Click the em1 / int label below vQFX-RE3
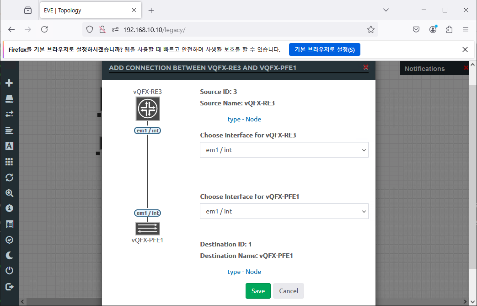The height and width of the screenshot is (306, 477). pos(148,131)
